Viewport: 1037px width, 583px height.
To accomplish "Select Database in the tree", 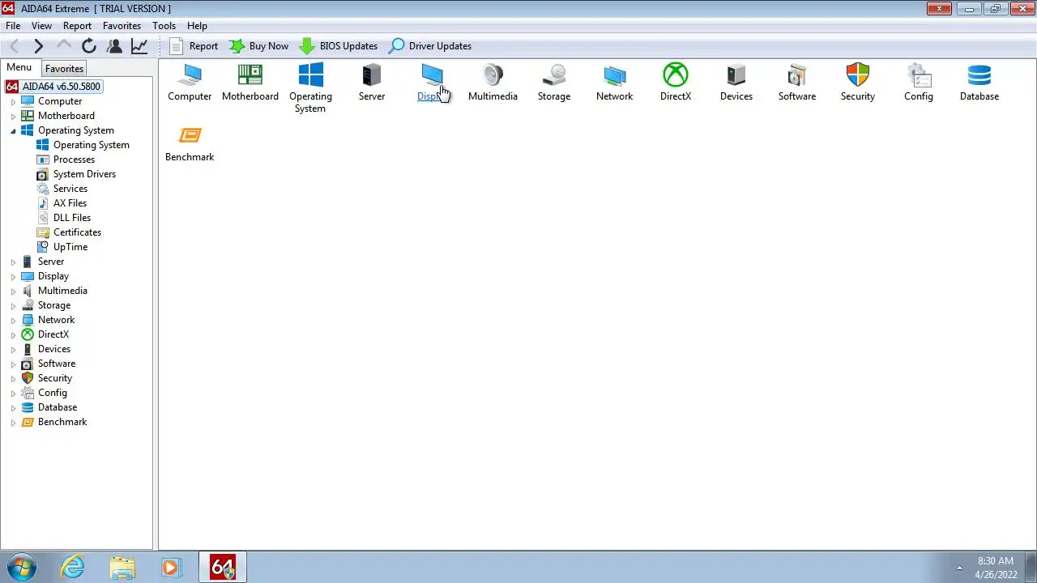I will tap(58, 407).
